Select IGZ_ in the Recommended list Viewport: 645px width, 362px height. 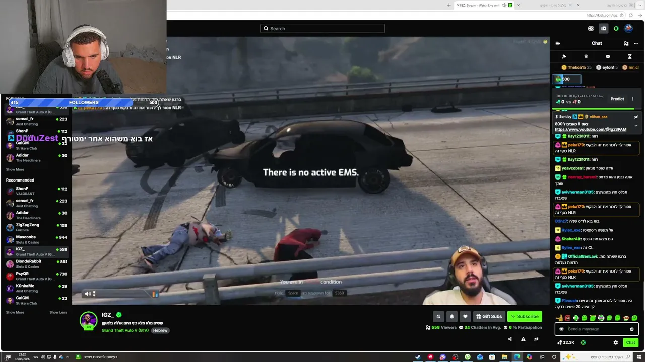tap(36, 252)
